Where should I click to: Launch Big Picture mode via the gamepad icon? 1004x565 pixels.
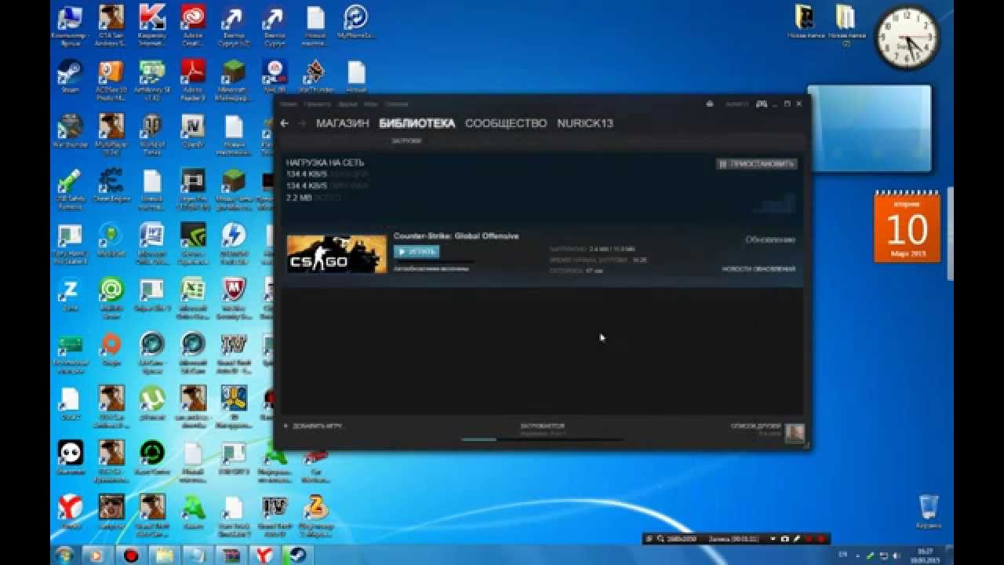(761, 104)
